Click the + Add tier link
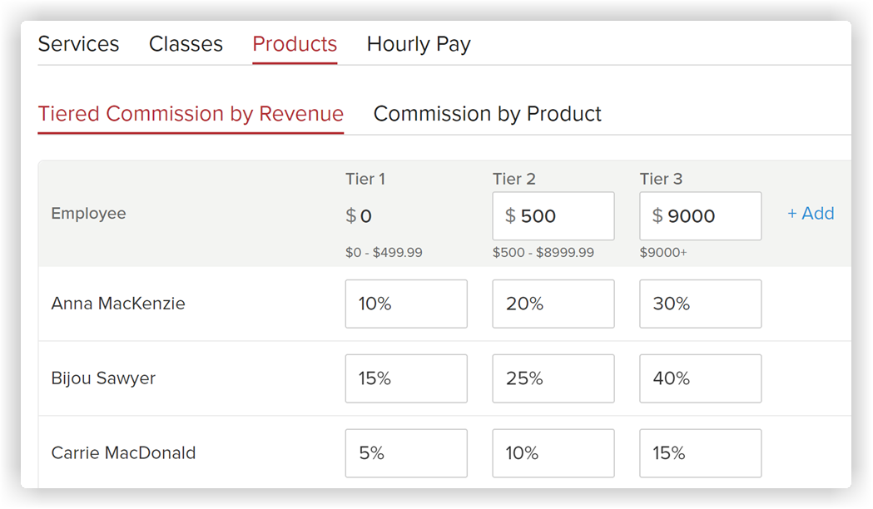 click(811, 213)
